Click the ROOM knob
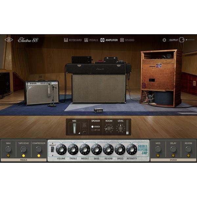This screenshot has height=197, width=197. click(x=109, y=128)
